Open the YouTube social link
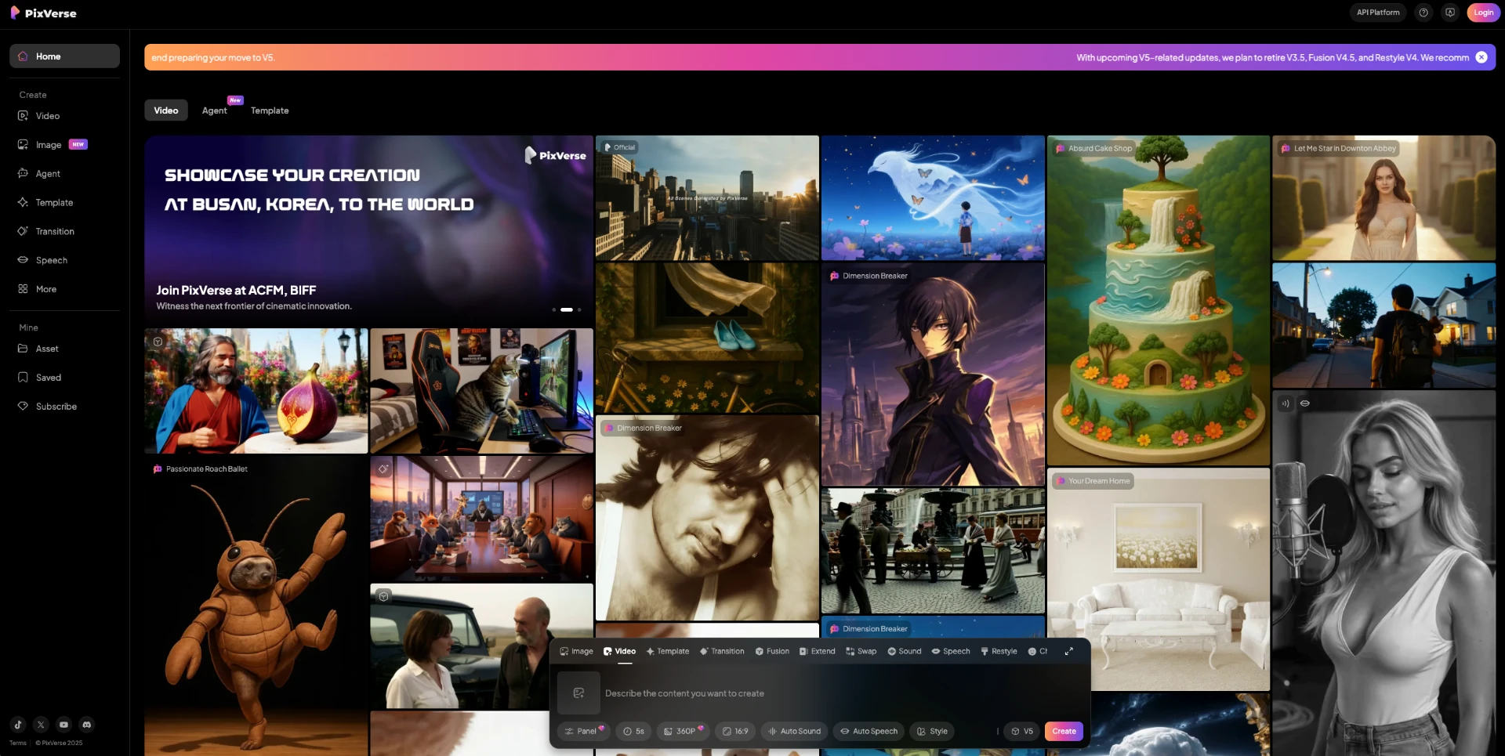This screenshot has height=756, width=1505. pyautogui.click(x=63, y=725)
